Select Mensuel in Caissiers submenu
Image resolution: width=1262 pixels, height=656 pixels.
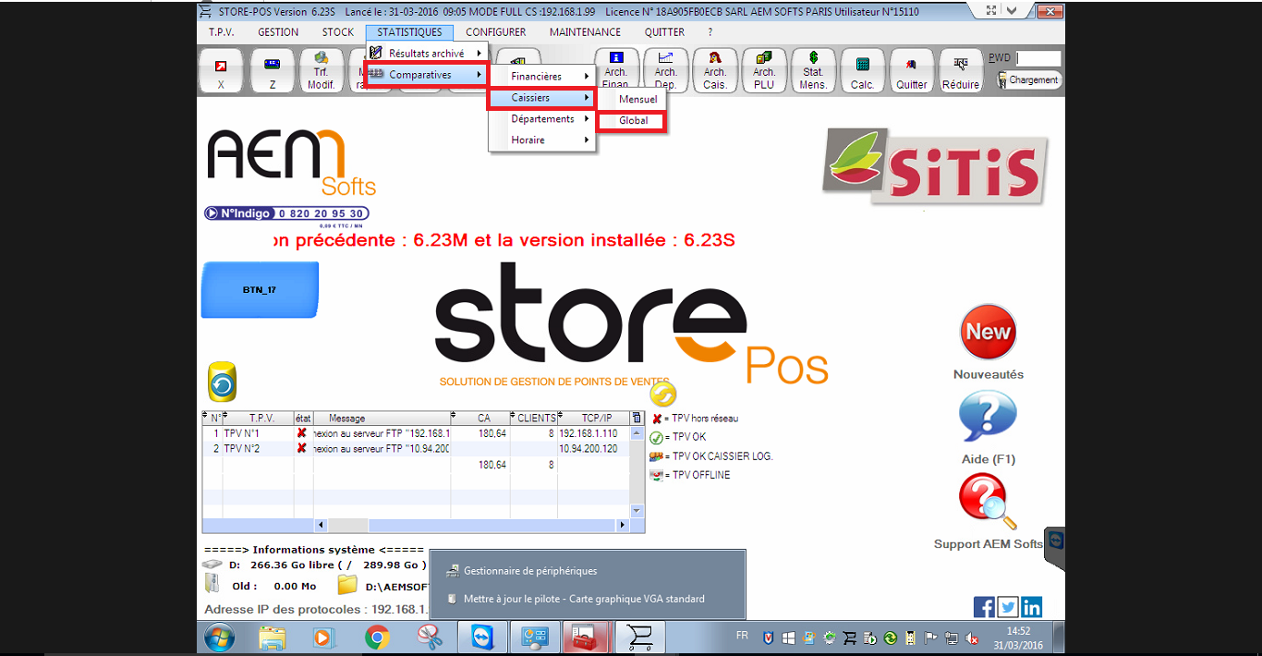point(637,99)
